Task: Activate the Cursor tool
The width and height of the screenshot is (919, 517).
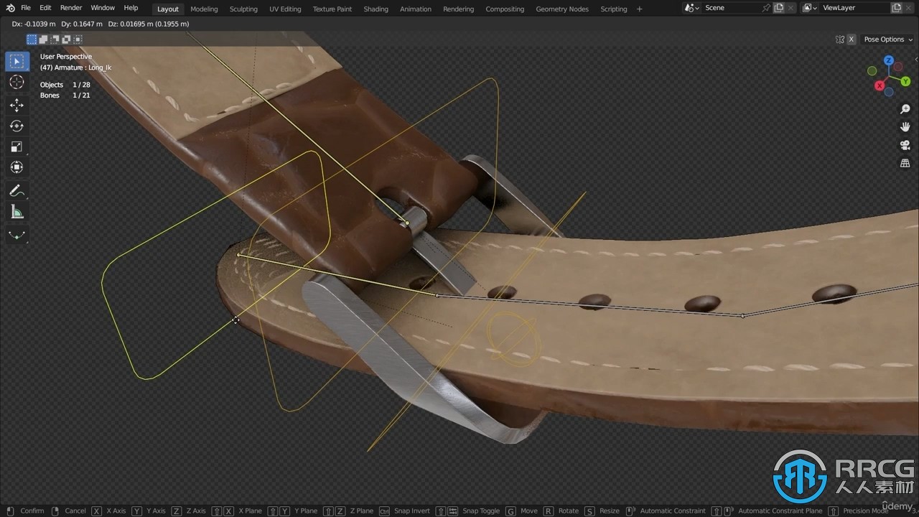Action: (17, 83)
